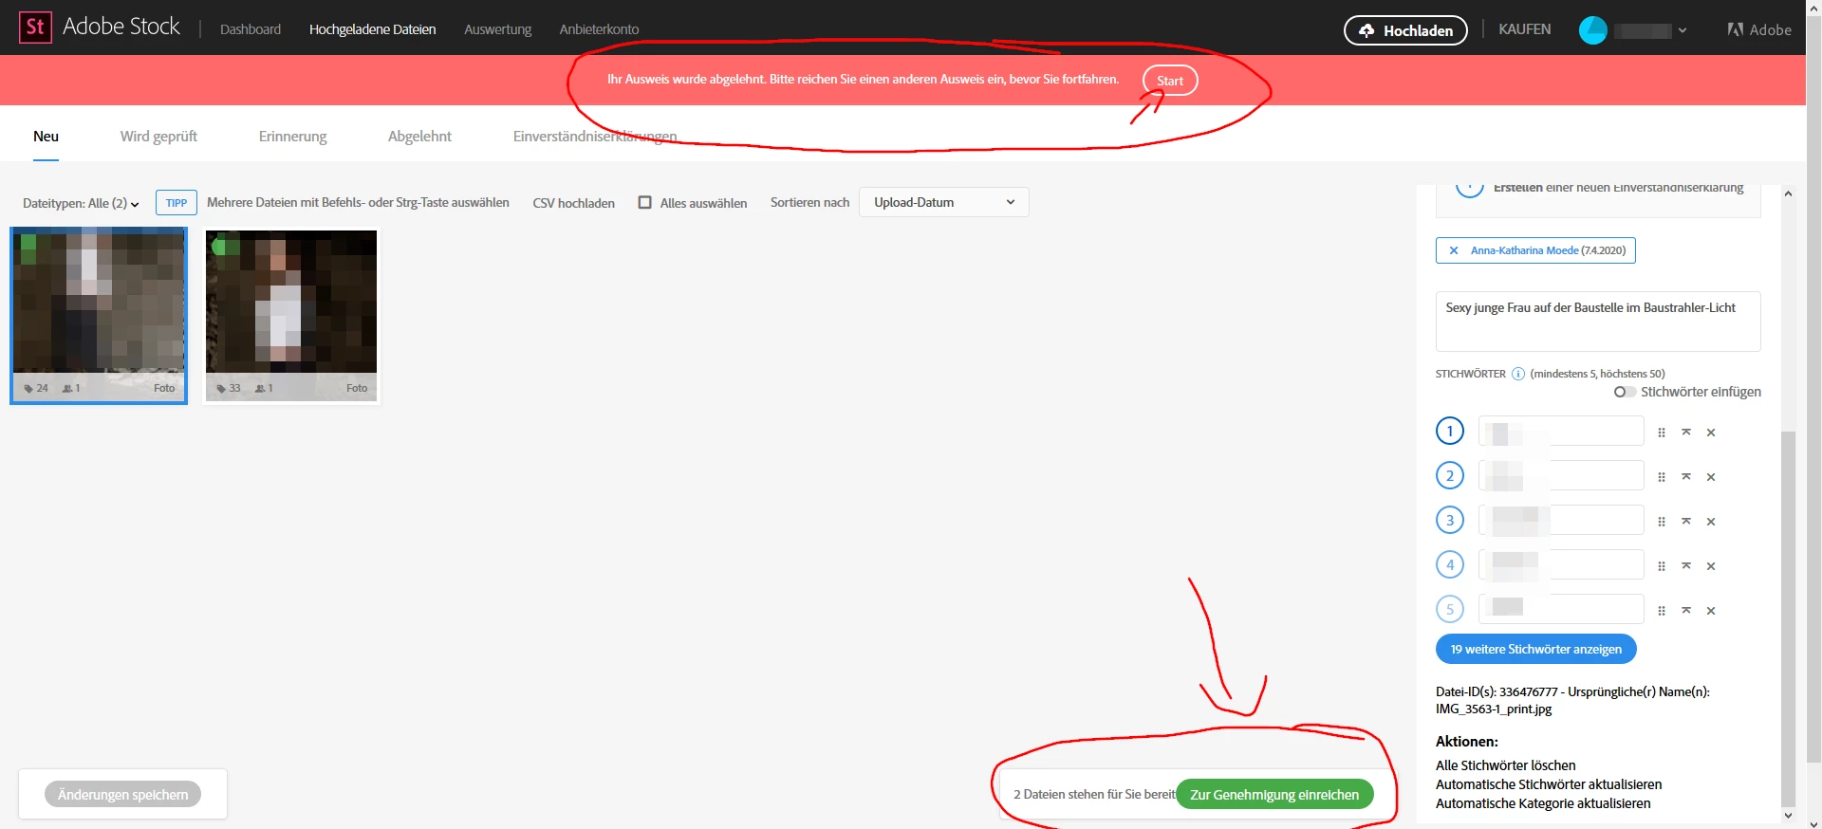1822x829 pixels.
Task: Switch to the Abgelehnt tab
Action: point(419,136)
